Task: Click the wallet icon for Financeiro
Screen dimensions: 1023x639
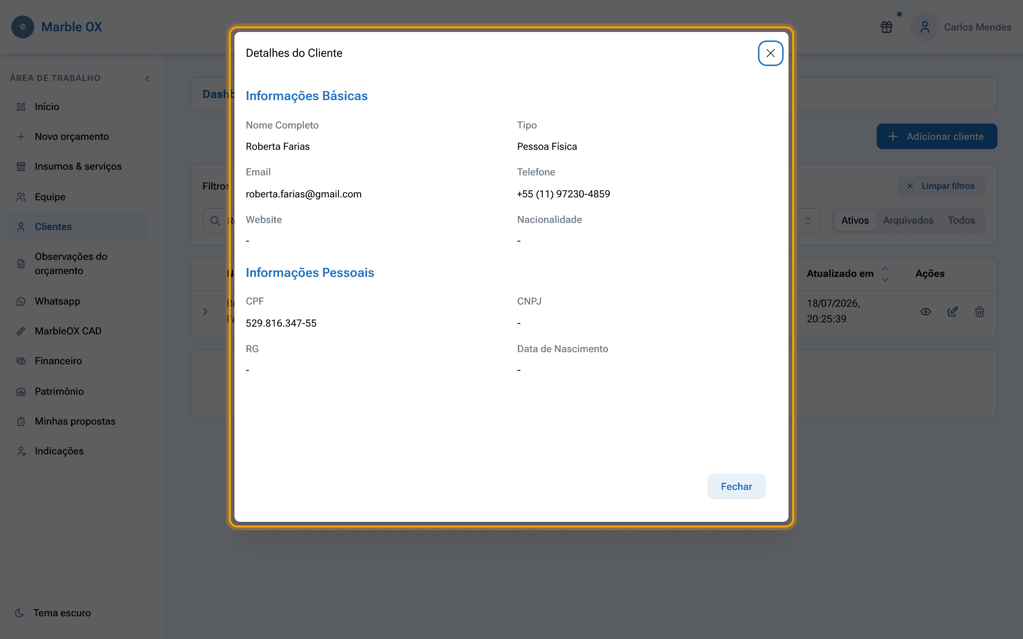Action: [x=21, y=361]
